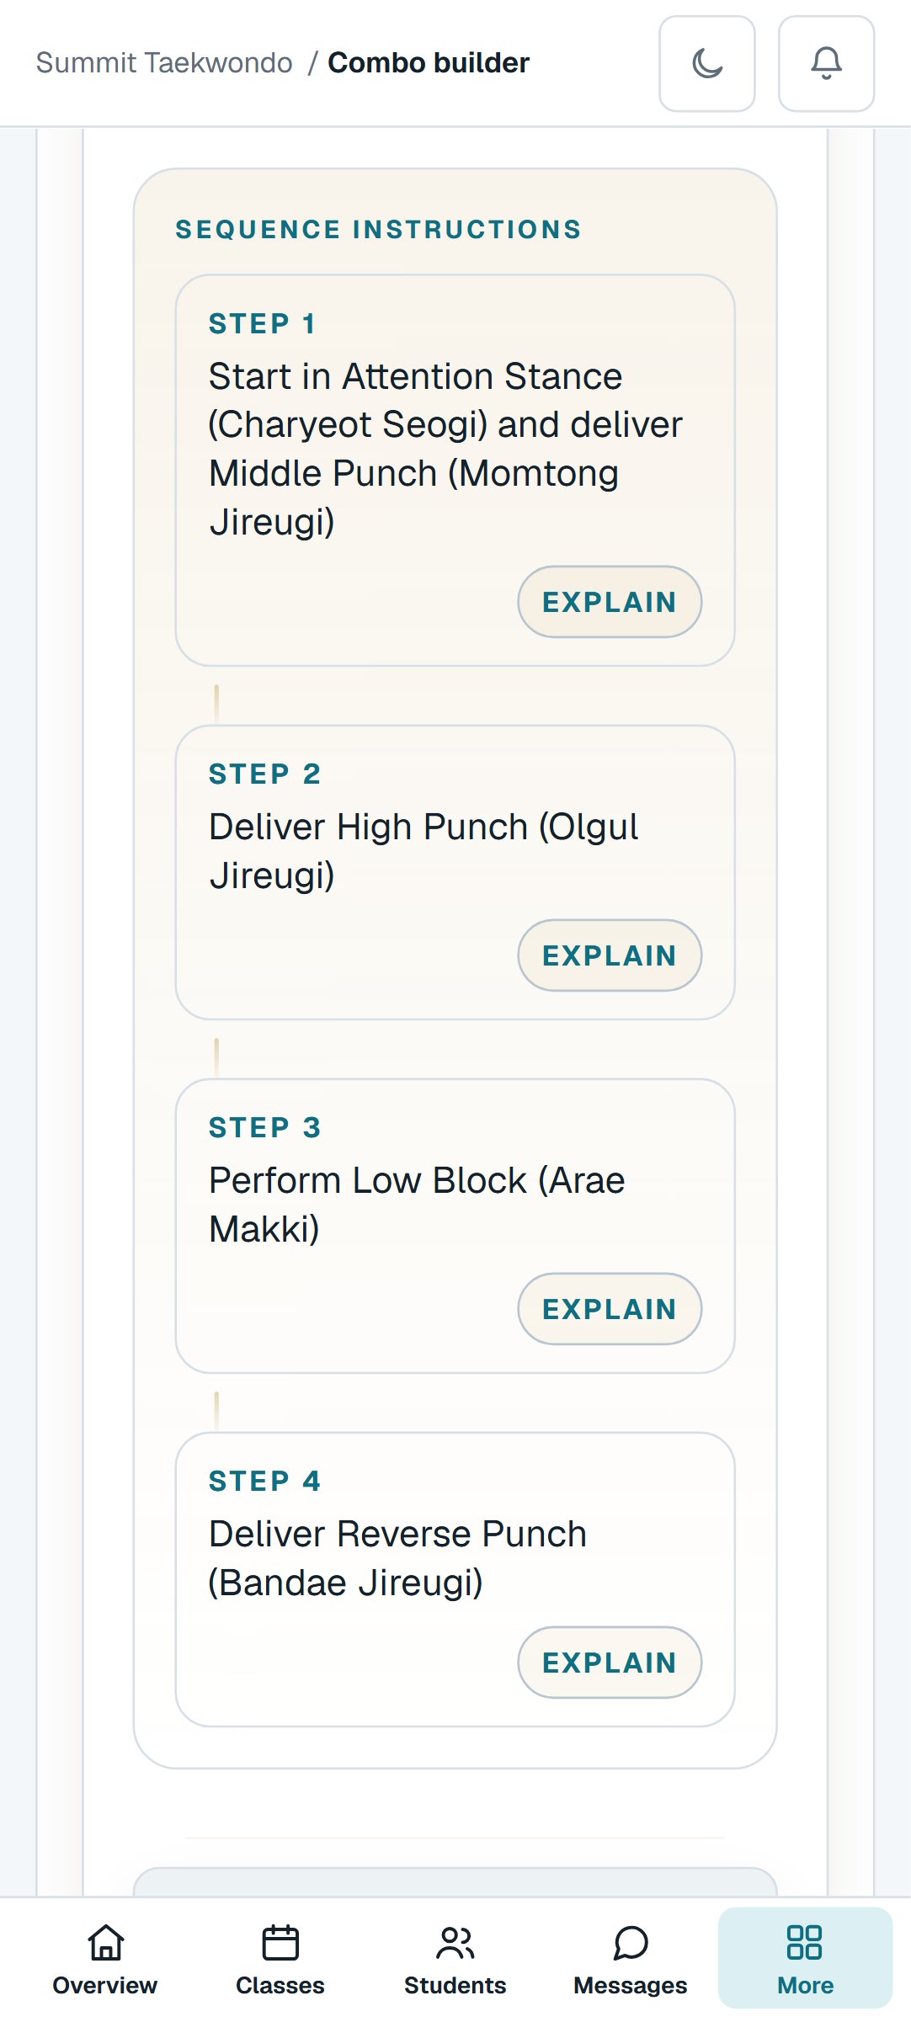Select the Step 3 Low Block card
Image resolution: width=911 pixels, height=2022 pixels.
pyautogui.click(x=455, y=1227)
